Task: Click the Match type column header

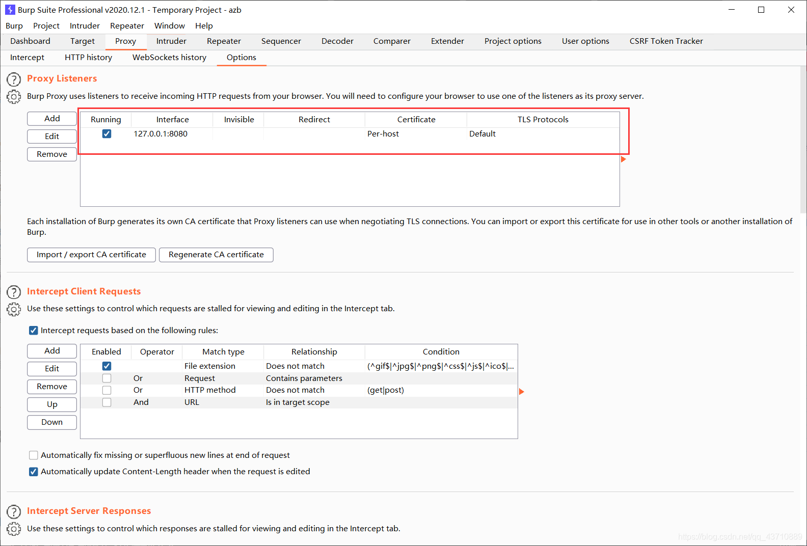Action: click(223, 352)
